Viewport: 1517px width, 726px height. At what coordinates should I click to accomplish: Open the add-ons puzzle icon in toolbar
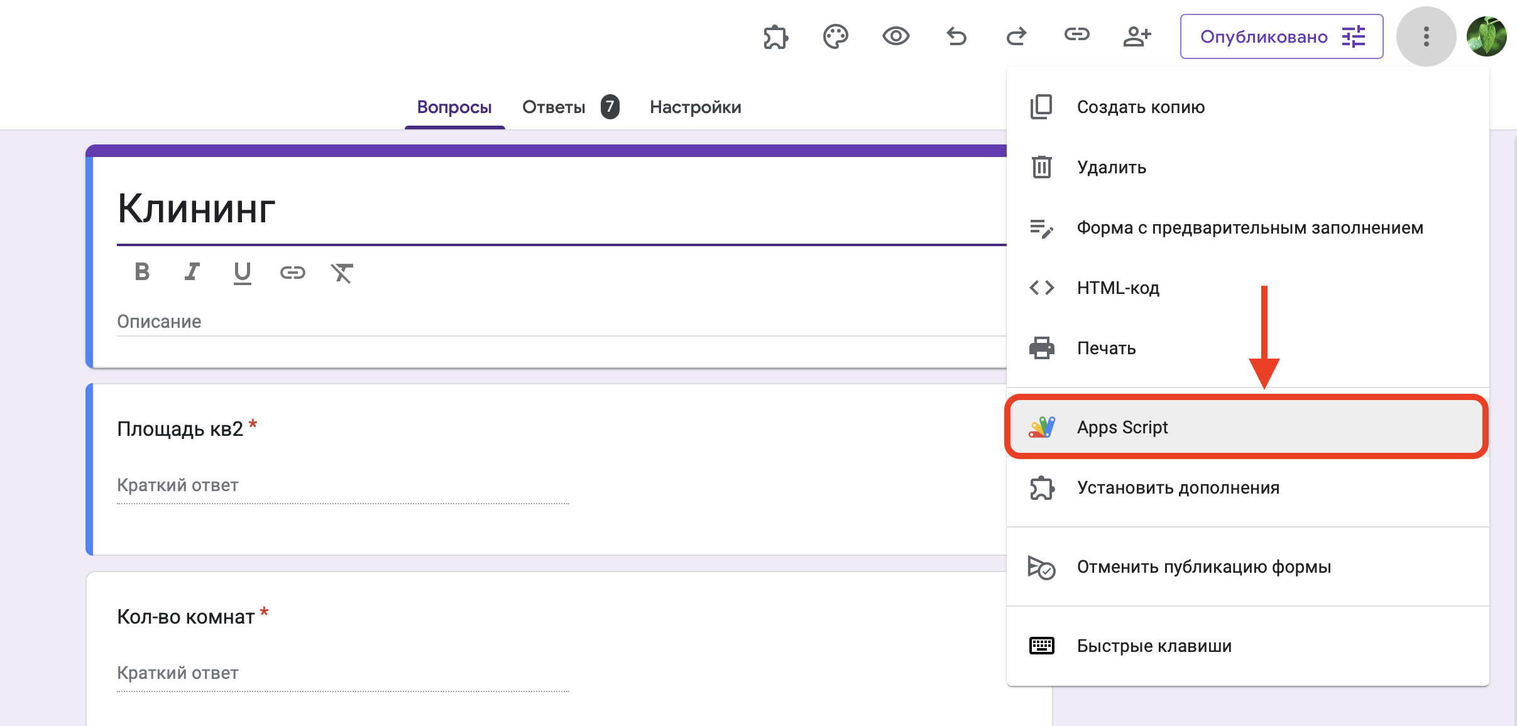pyautogui.click(x=775, y=37)
